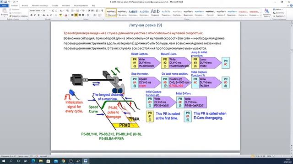293x164 pixels.
Task: Open Windows taskbar search
Action: point(11,161)
